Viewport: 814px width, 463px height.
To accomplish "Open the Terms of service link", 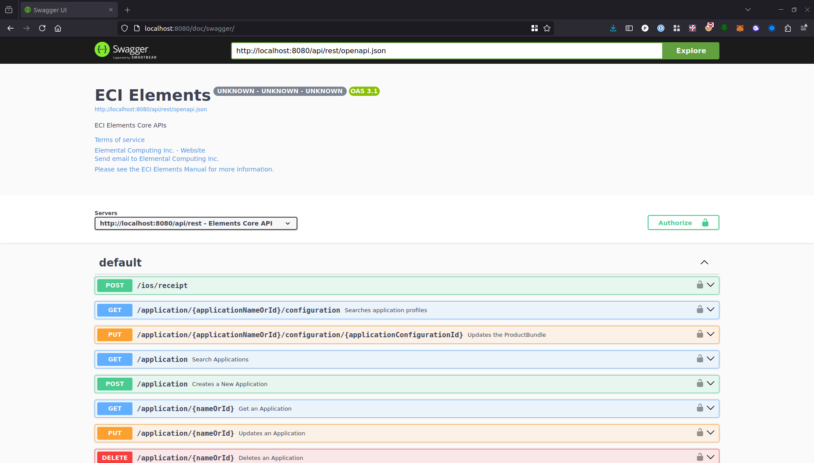I will point(120,140).
